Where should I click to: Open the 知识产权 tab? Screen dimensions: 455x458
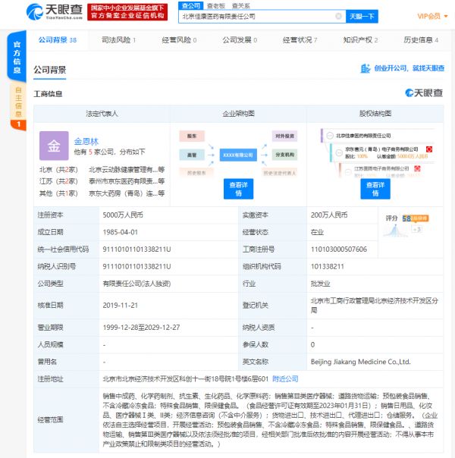click(x=360, y=40)
